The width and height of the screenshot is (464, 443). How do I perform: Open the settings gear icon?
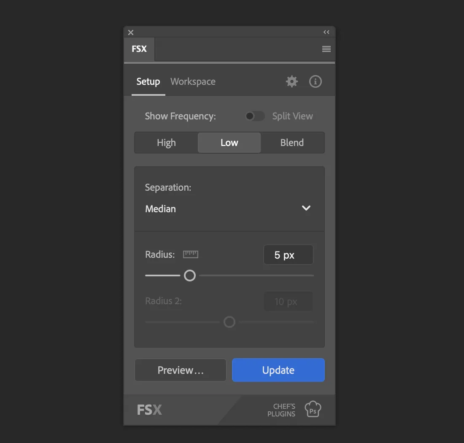(x=292, y=81)
